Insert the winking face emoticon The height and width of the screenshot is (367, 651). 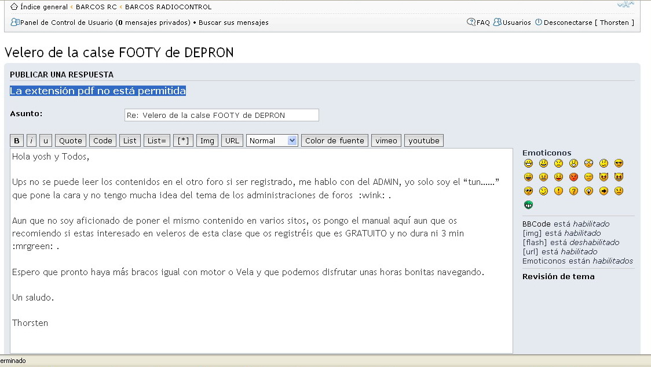[543, 191]
